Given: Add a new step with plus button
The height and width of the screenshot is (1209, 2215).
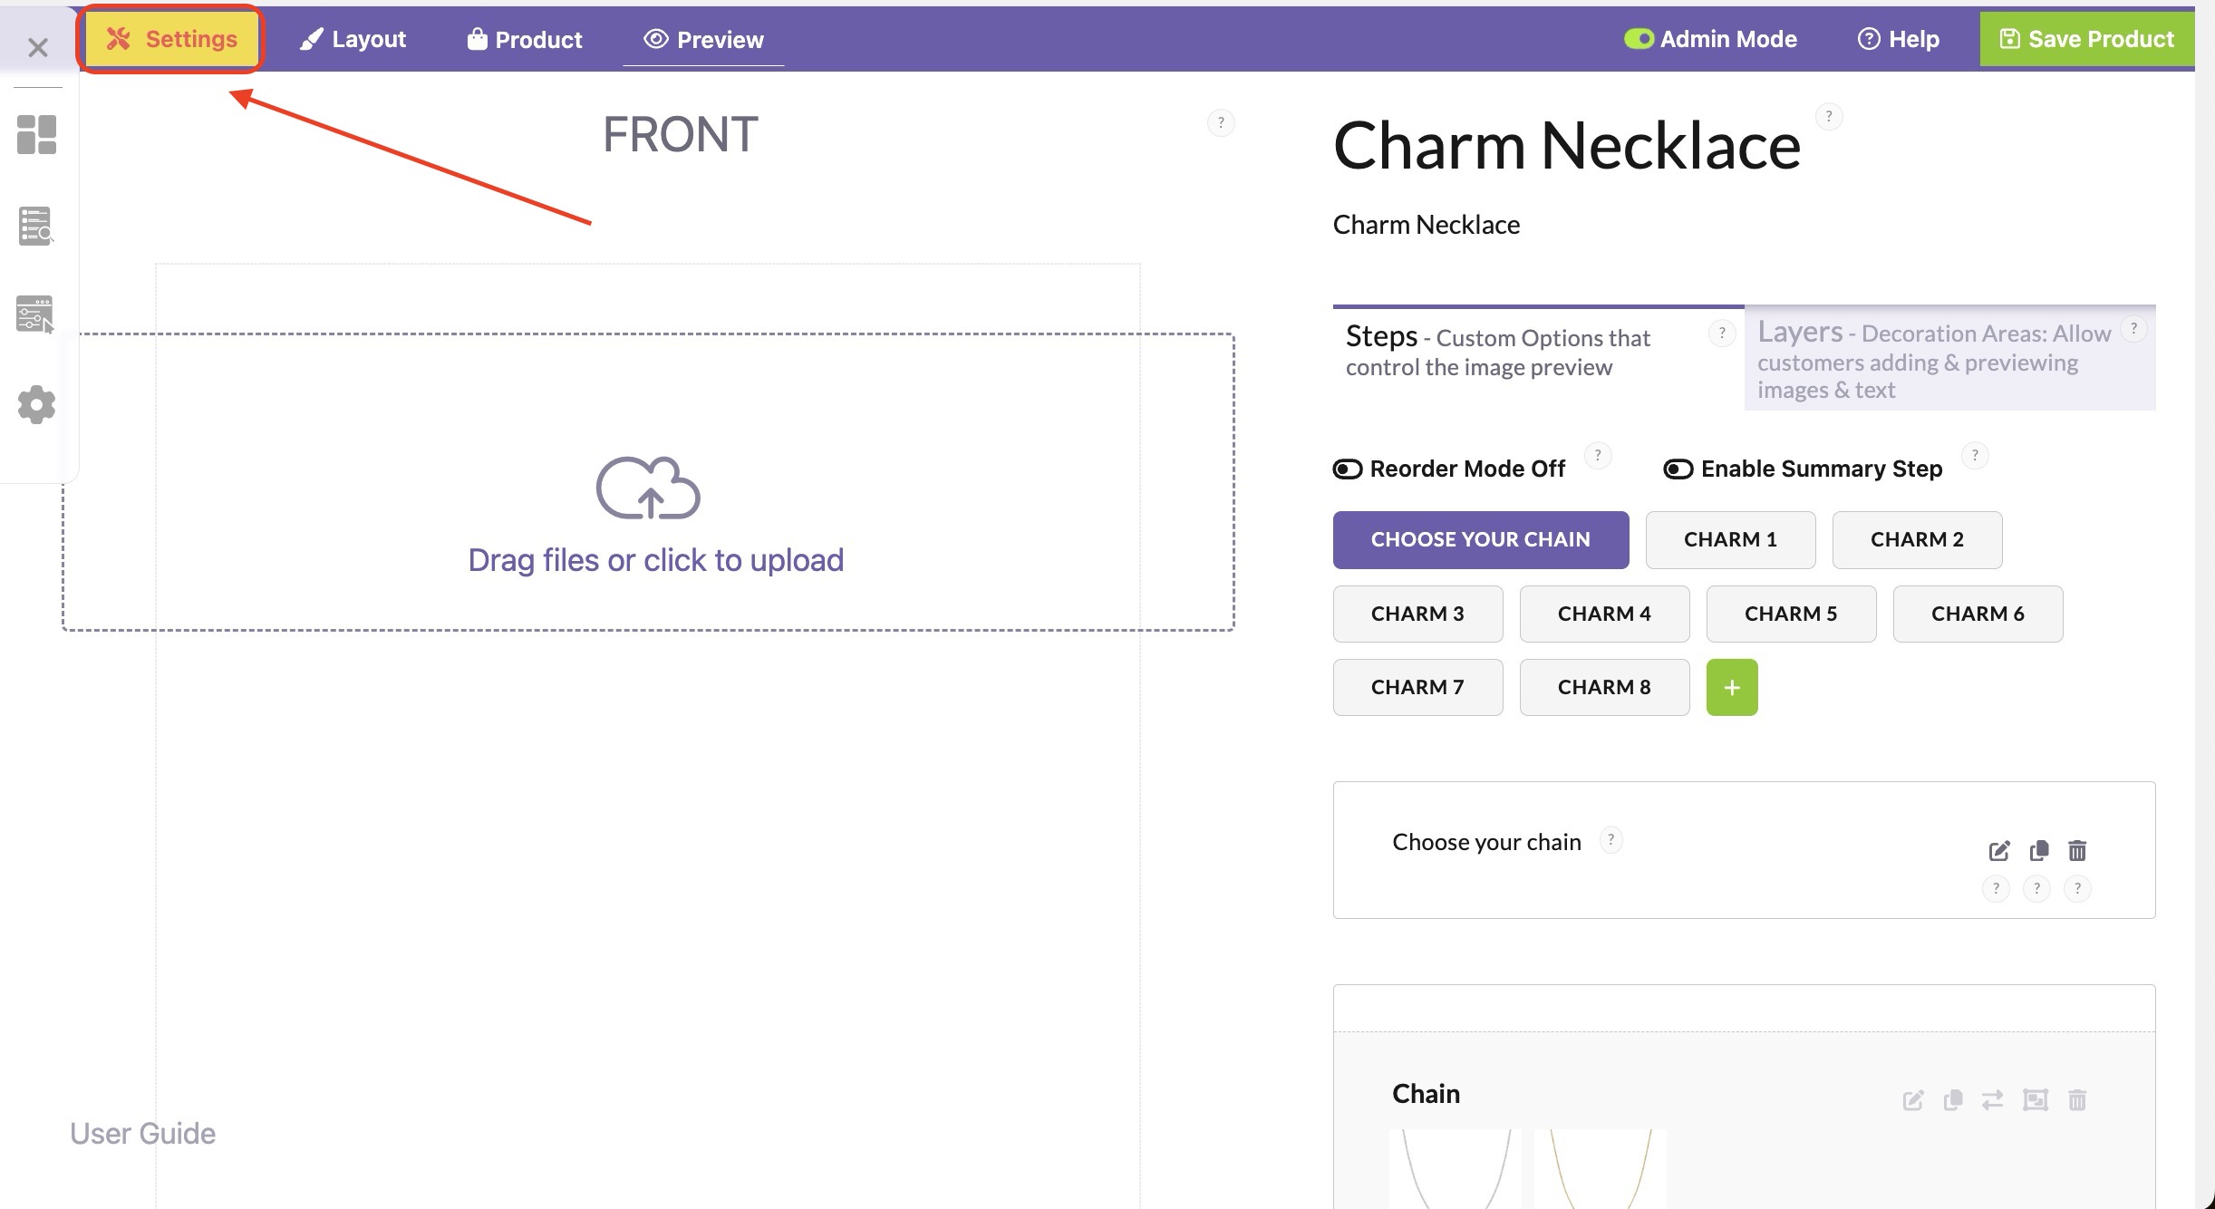Looking at the screenshot, I should coord(1732,688).
